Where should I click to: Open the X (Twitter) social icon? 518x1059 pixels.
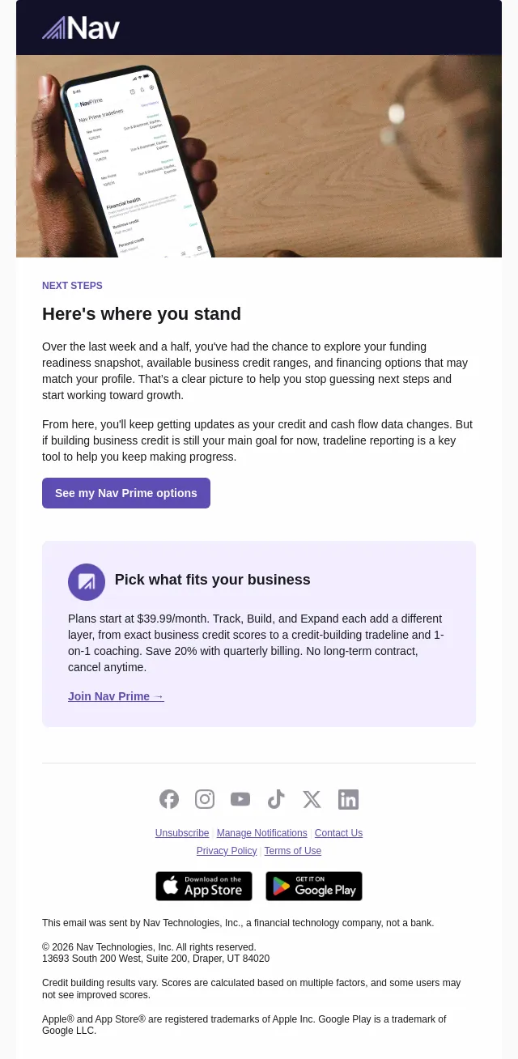click(x=312, y=799)
